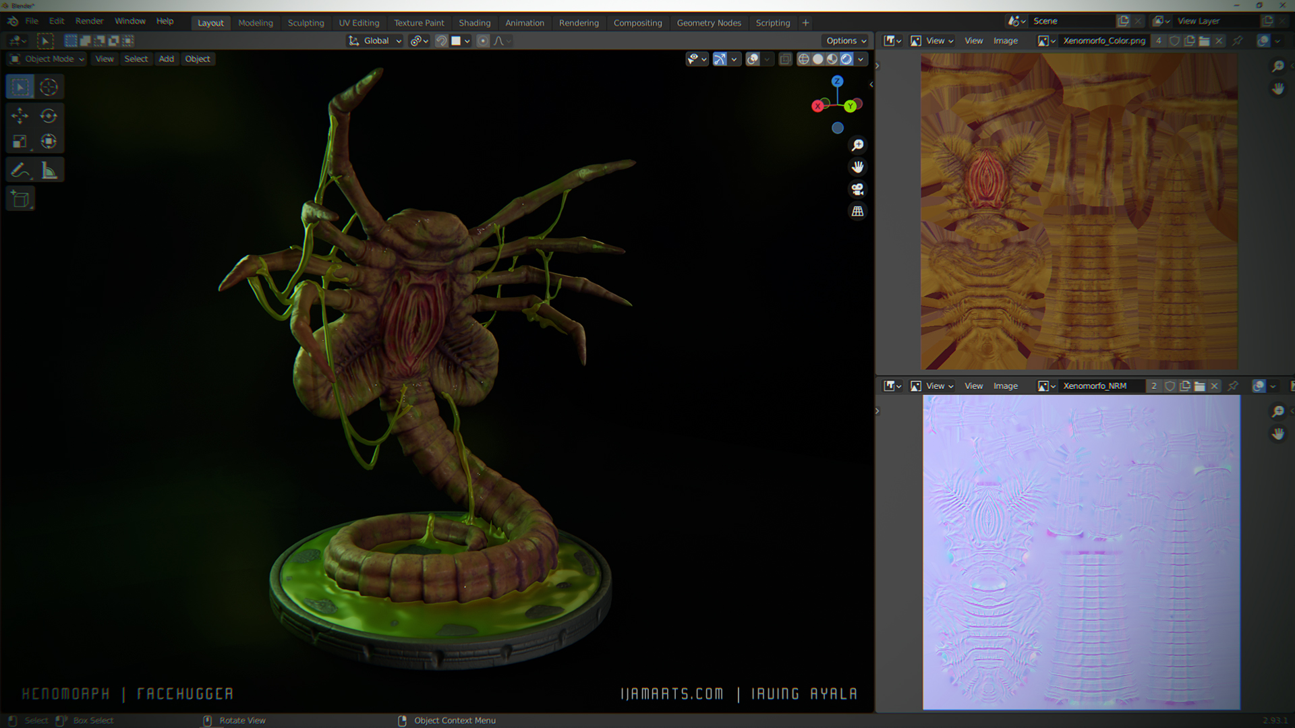The image size is (1295, 728).
Task: Activate the Rotate tool
Action: tap(49, 116)
